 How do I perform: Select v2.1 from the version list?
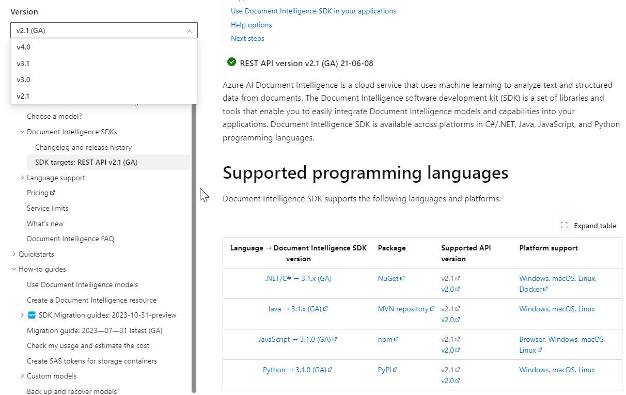[104, 96]
